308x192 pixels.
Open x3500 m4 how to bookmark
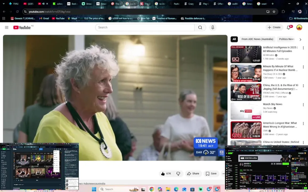point(121,18)
